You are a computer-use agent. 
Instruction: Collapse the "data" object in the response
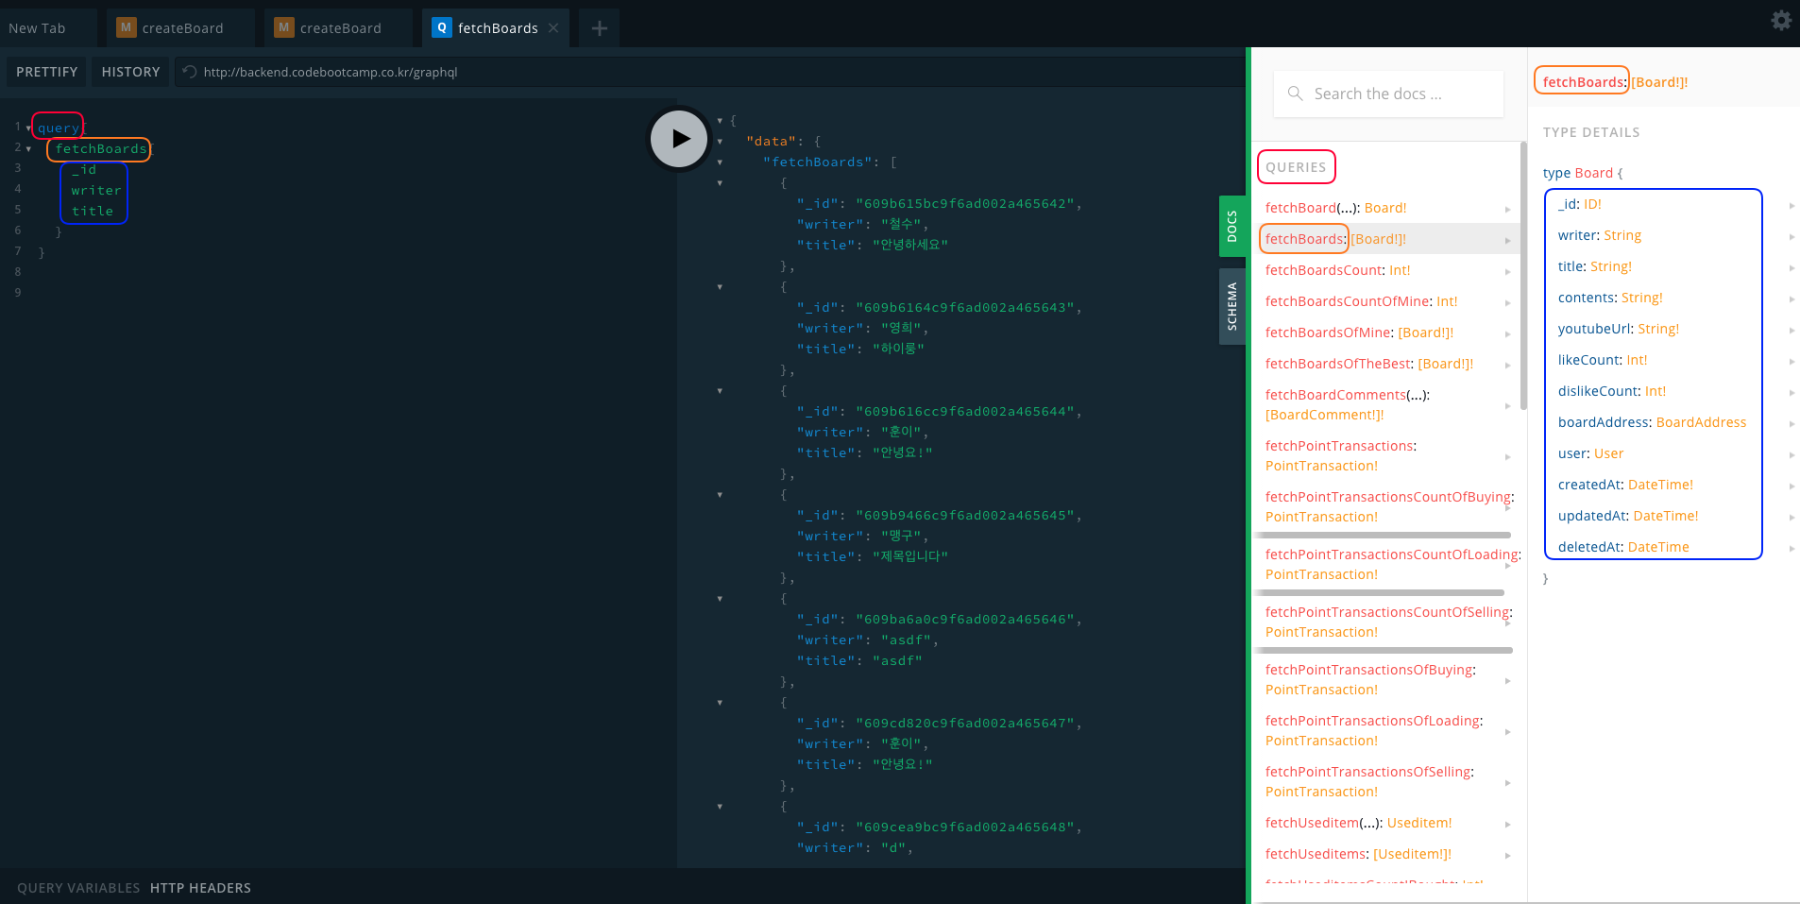pos(720,142)
